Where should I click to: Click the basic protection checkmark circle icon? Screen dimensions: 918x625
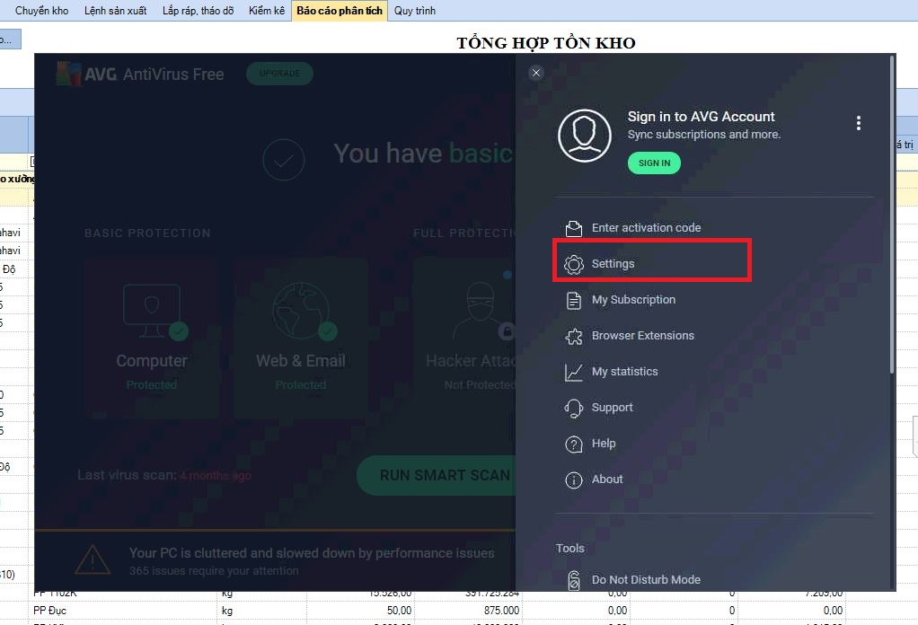(x=284, y=159)
